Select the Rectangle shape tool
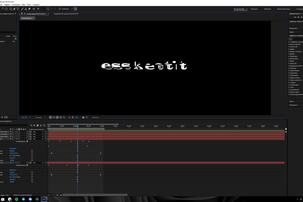 (x=11, y=9)
